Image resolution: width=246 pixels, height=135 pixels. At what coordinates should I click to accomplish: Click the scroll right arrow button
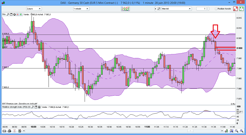(x=222, y=131)
